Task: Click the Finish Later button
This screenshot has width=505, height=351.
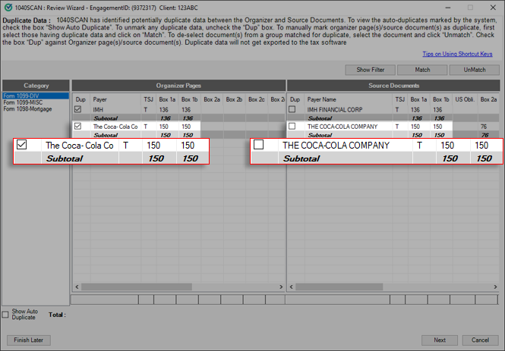Action: click(29, 340)
